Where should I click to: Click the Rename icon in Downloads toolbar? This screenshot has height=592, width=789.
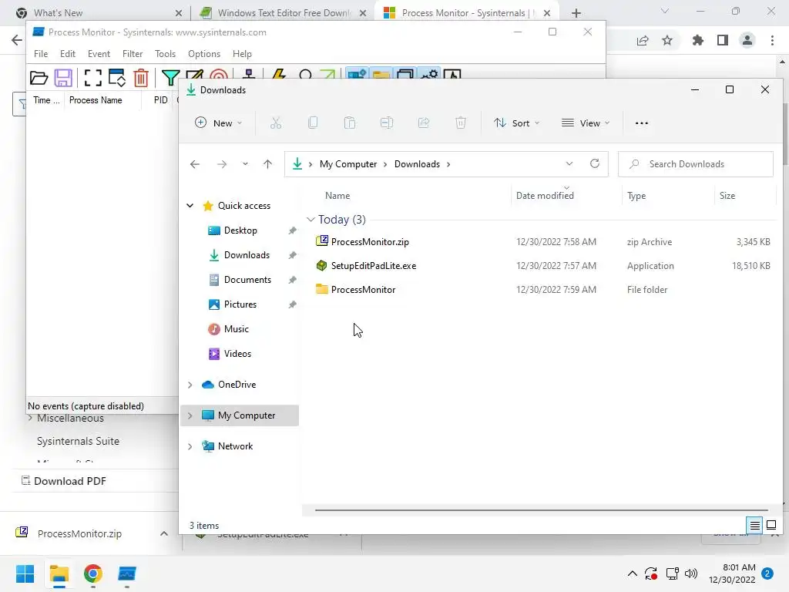click(x=387, y=123)
